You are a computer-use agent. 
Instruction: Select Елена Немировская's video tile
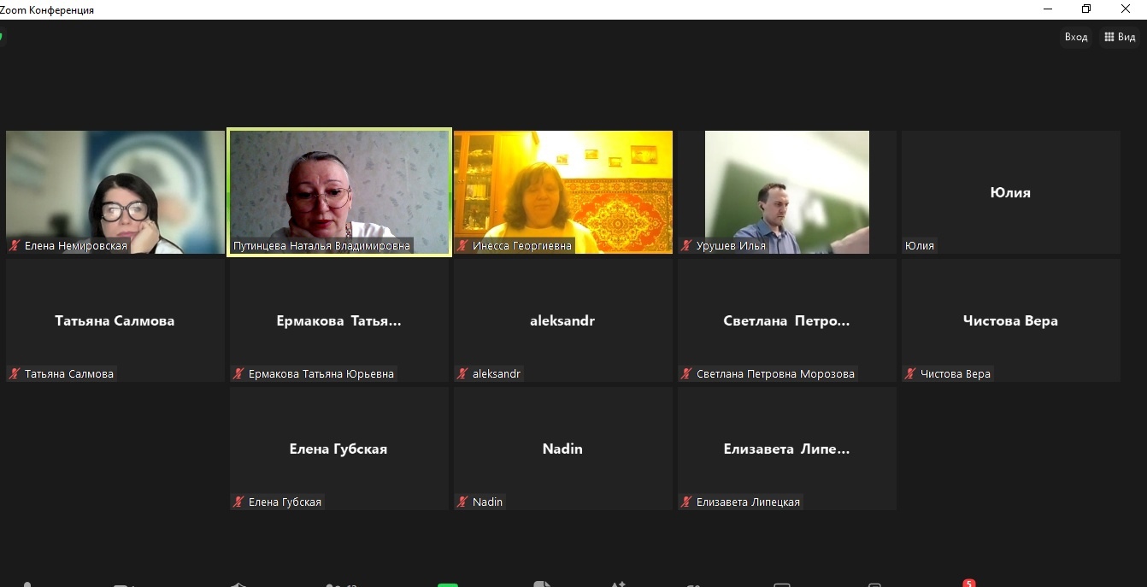(115, 192)
